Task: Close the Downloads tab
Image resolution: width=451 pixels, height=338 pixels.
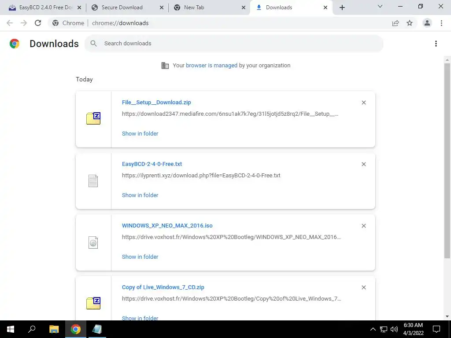Action: click(325, 7)
